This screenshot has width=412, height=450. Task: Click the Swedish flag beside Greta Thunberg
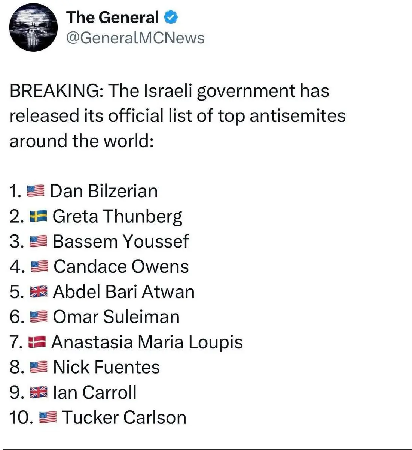(38, 216)
